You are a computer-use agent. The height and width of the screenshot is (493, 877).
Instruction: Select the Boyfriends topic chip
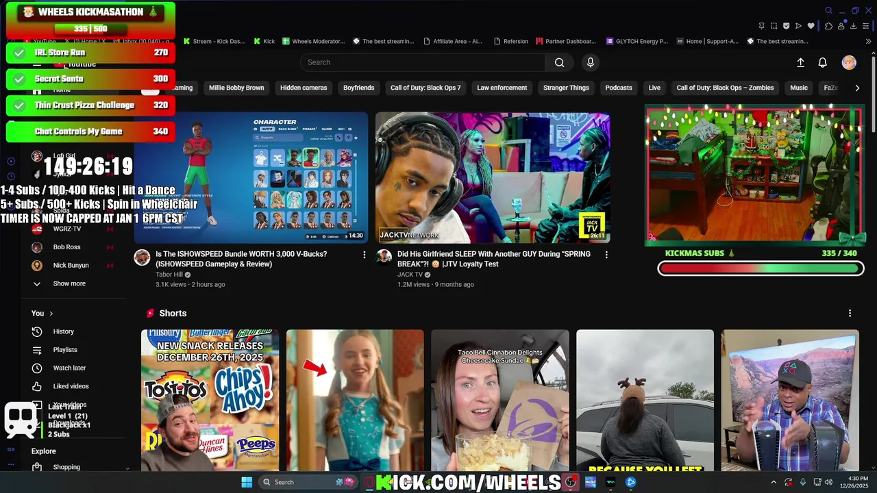359,88
